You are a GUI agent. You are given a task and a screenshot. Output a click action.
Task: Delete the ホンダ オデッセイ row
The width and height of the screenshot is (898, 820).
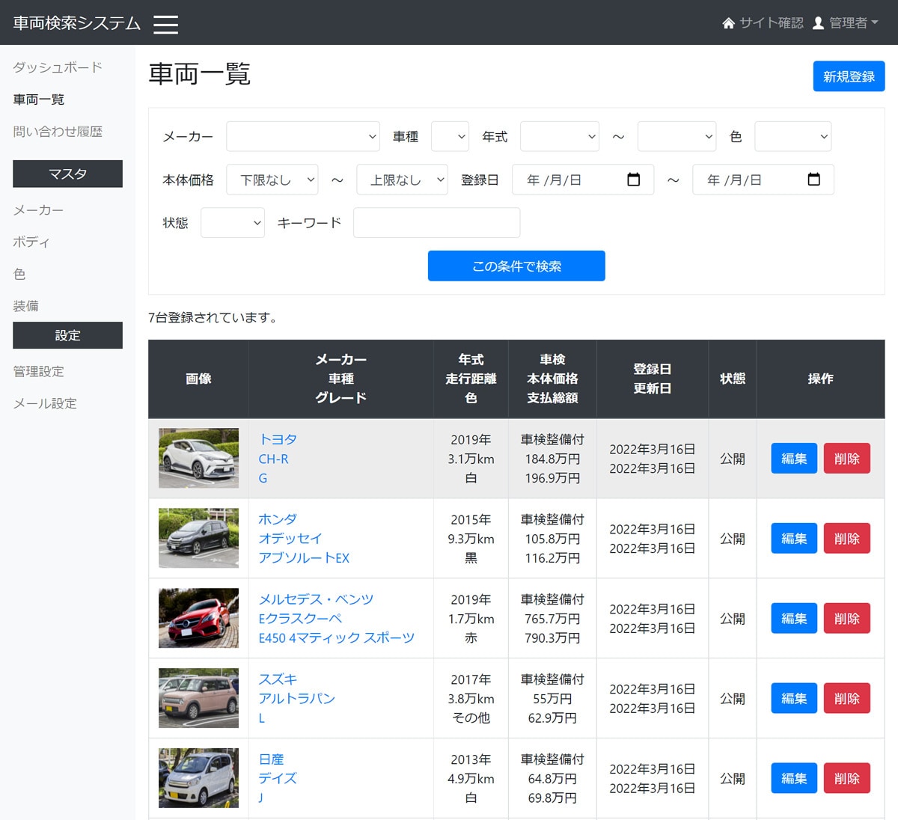(847, 539)
